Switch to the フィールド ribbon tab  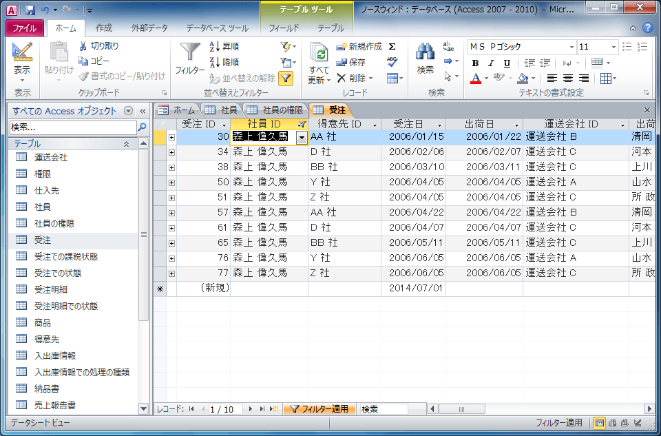coord(284,28)
